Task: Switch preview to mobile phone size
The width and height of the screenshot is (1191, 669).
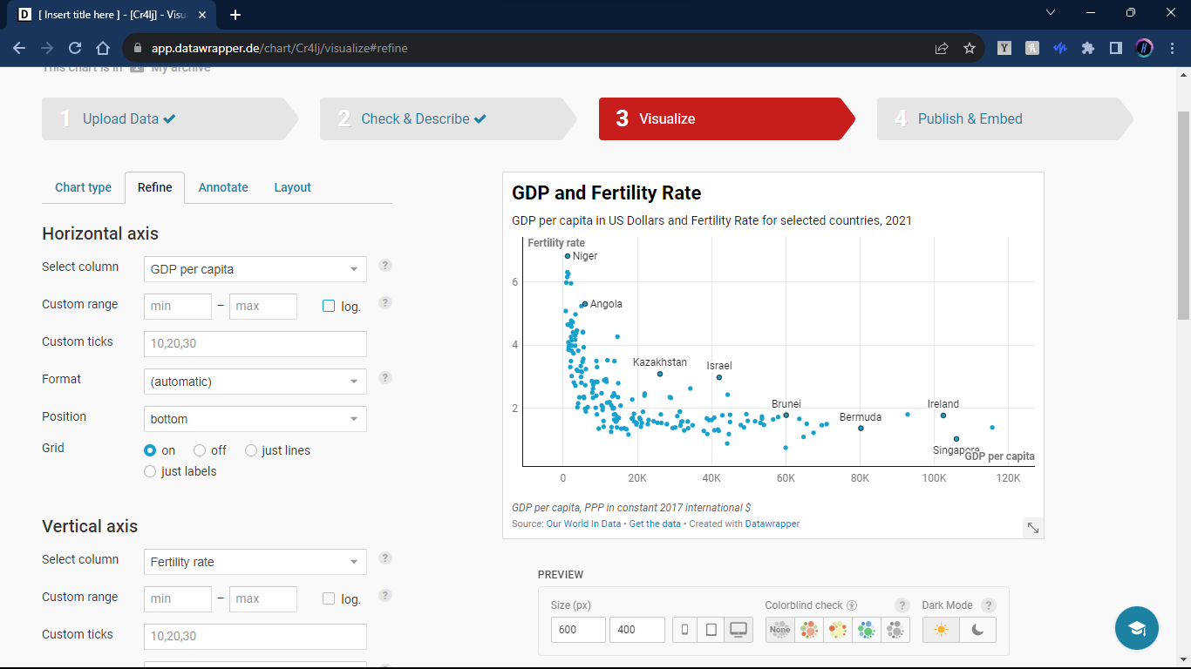Action: (685, 630)
